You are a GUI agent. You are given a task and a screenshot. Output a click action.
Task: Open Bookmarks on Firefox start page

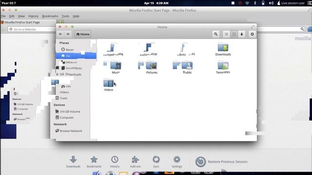tap(94, 162)
